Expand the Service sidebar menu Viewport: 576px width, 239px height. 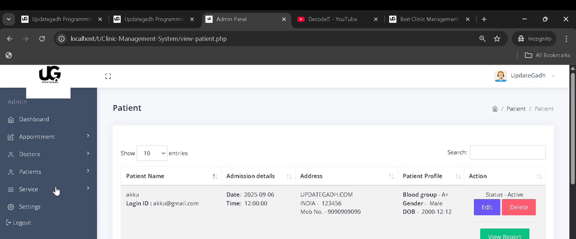pos(48,189)
